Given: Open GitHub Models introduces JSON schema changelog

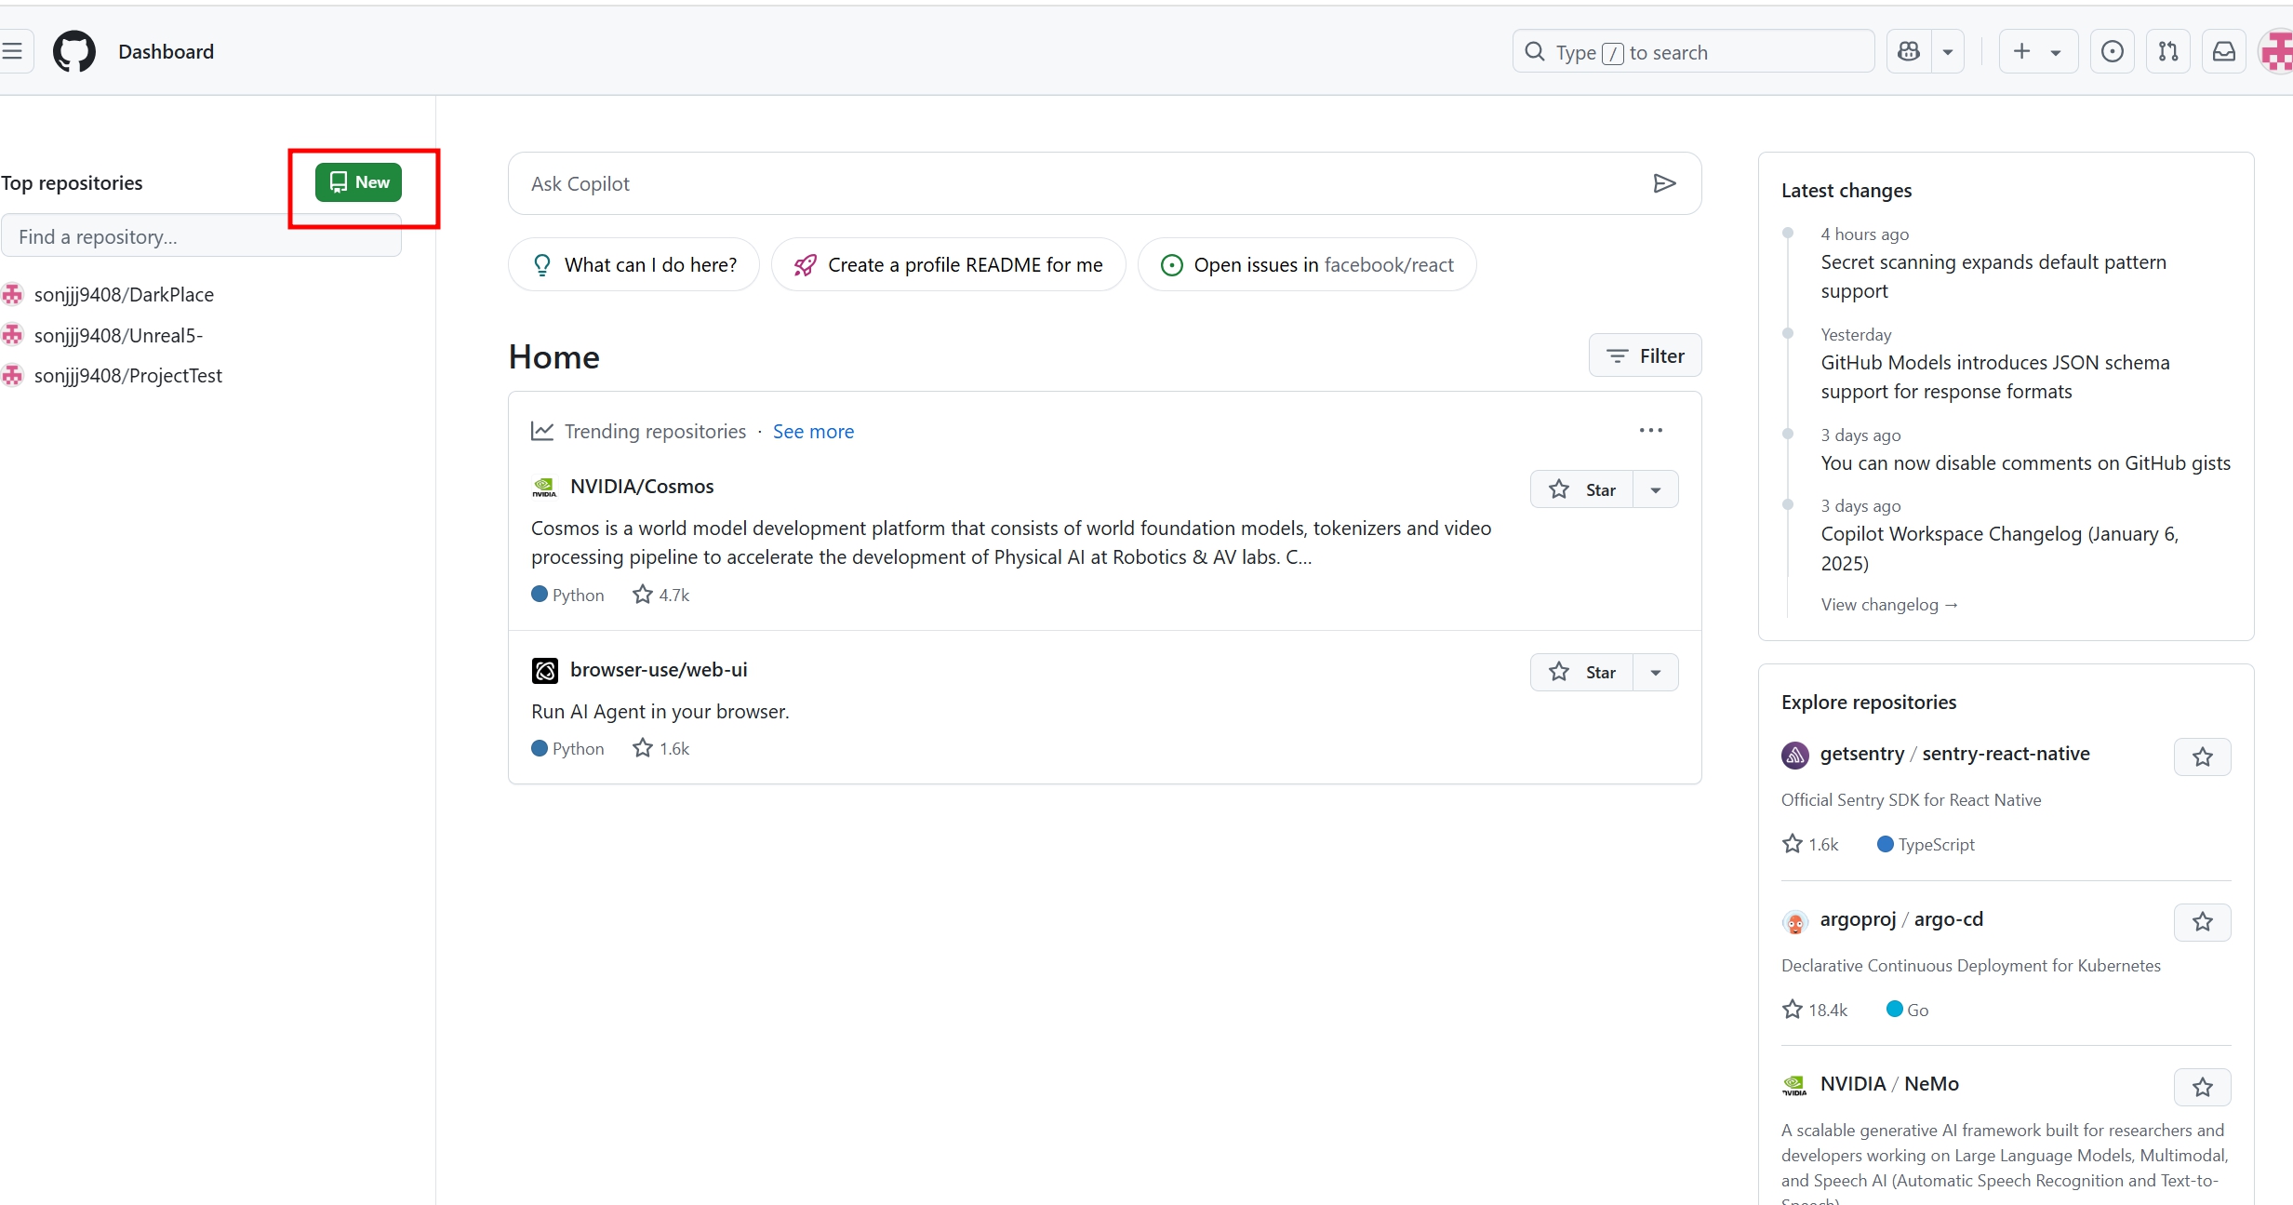Looking at the screenshot, I should pos(1995,377).
